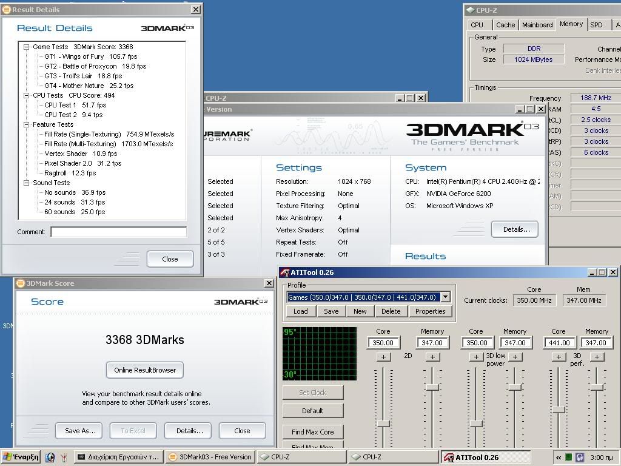Click the quick launch browser icon
The width and height of the screenshot is (621, 466).
[x=50, y=458]
